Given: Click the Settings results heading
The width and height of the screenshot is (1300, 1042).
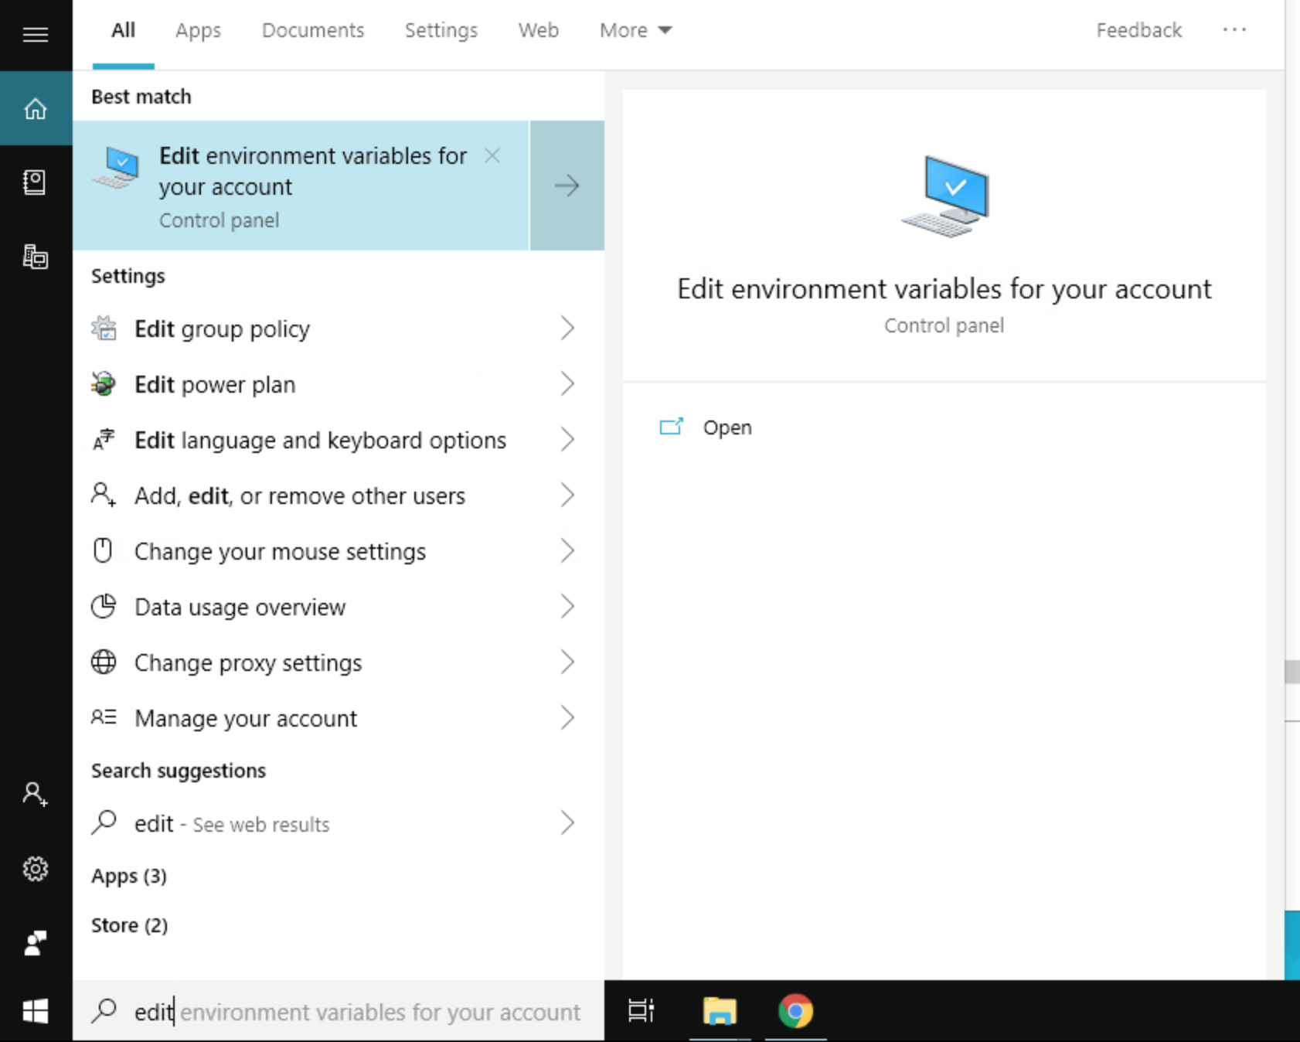Looking at the screenshot, I should tap(128, 276).
